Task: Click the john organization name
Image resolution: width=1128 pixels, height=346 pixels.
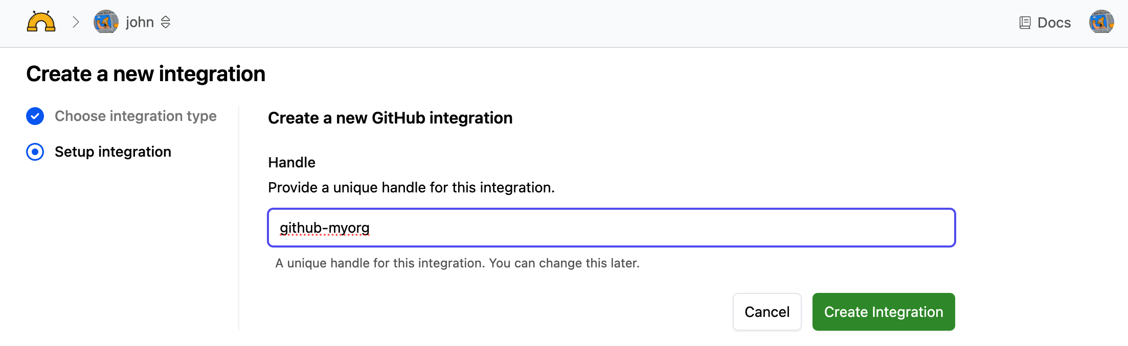Action: (x=140, y=22)
